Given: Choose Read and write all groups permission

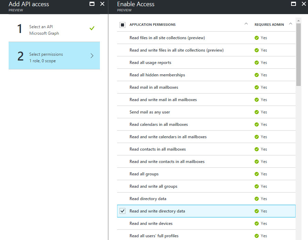Looking at the screenshot, I should (153, 186).
